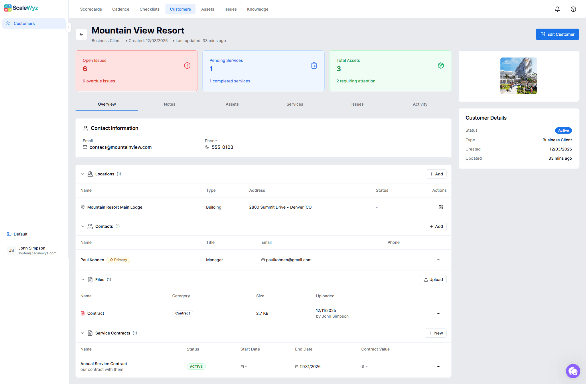Click the Open Issues red status card
The width and height of the screenshot is (586, 384).
[x=137, y=70]
